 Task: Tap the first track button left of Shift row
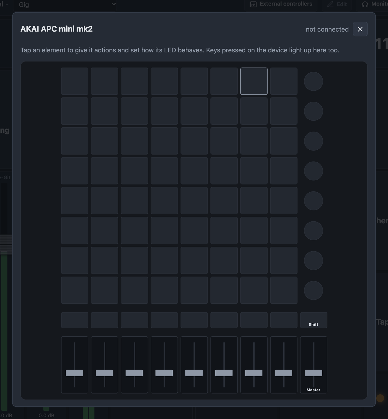click(x=75, y=320)
